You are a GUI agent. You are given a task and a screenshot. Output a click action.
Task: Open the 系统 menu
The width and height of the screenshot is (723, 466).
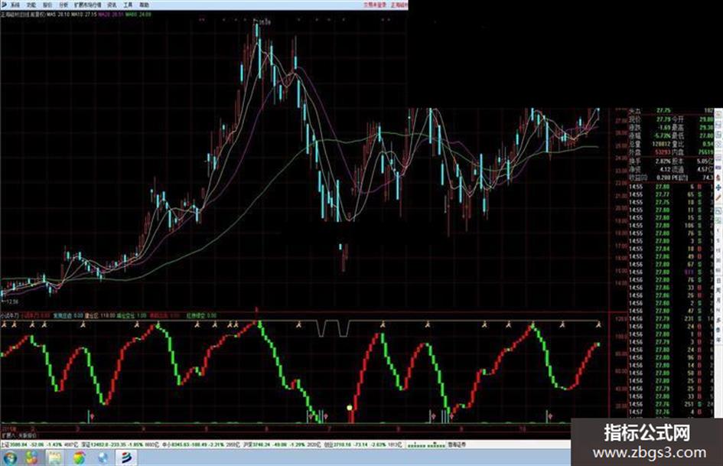(15, 5)
